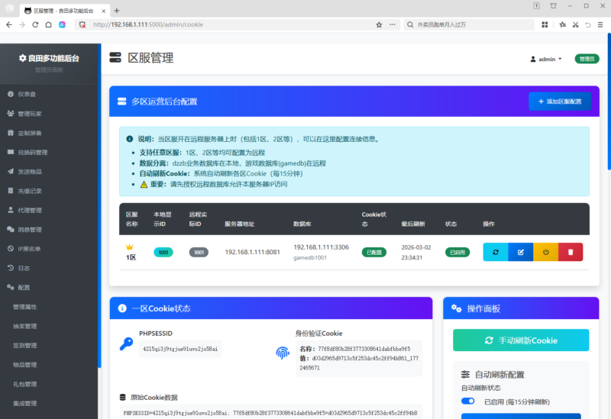Click server address 192.168.1.111:8081
Viewport: 611px width, 419px height.
coord(253,252)
